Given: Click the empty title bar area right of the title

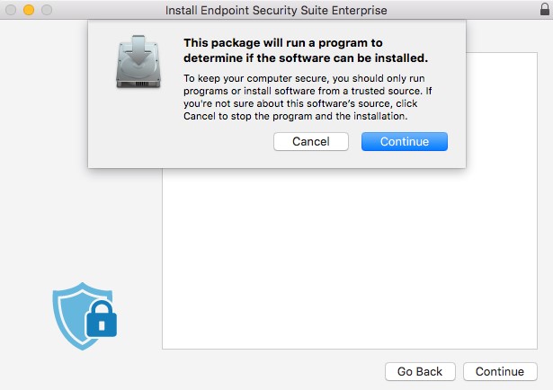Looking at the screenshot, I should (468, 10).
